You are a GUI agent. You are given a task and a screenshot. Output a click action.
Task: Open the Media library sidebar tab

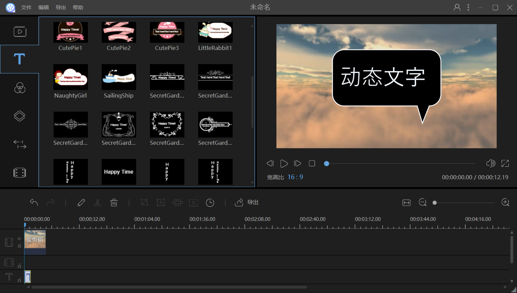pos(20,31)
